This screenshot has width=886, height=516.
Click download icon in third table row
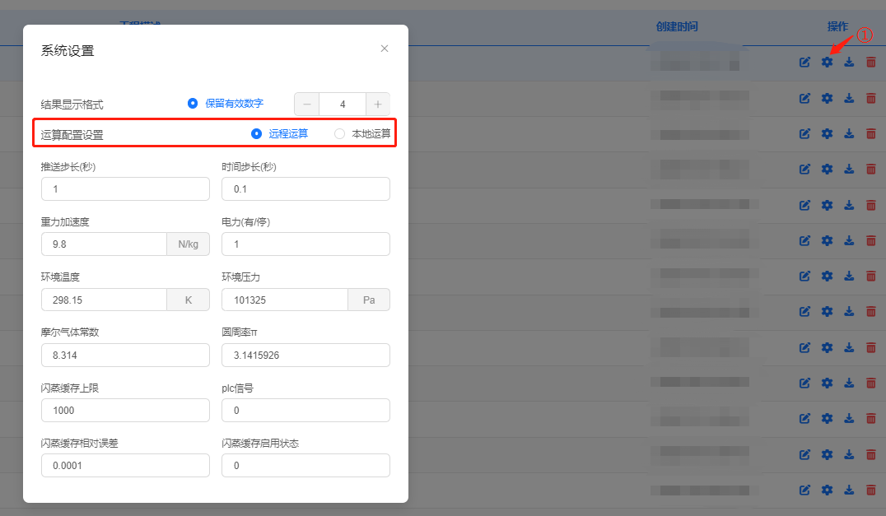(849, 134)
